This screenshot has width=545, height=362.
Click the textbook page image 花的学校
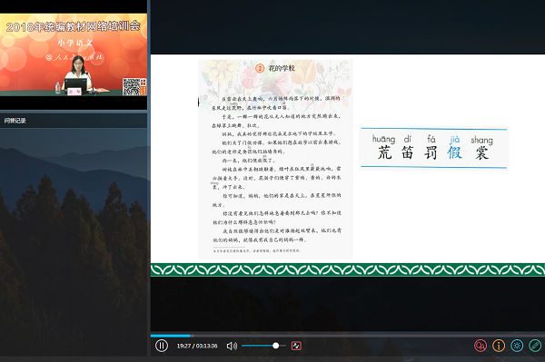pos(275,160)
